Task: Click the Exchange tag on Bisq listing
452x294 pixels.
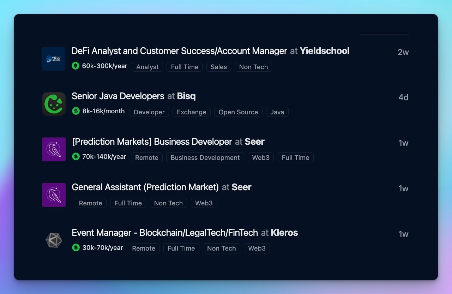Action: pyautogui.click(x=192, y=112)
